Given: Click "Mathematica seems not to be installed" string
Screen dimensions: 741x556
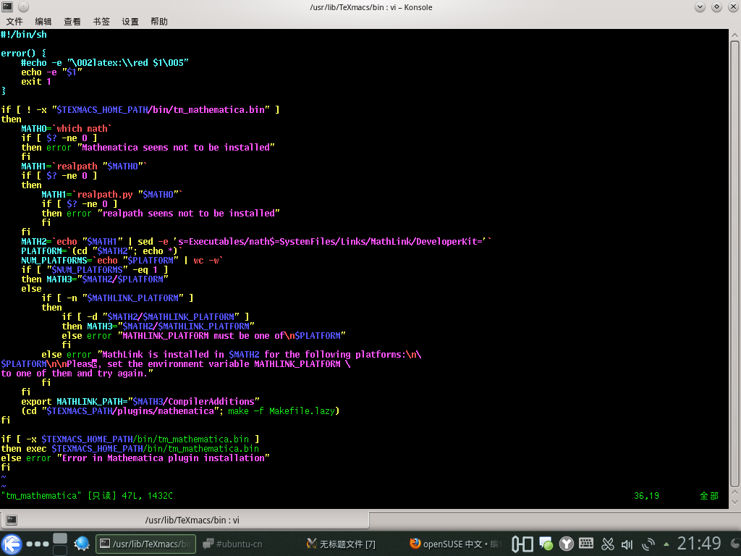Looking at the screenshot, I should pos(176,148).
